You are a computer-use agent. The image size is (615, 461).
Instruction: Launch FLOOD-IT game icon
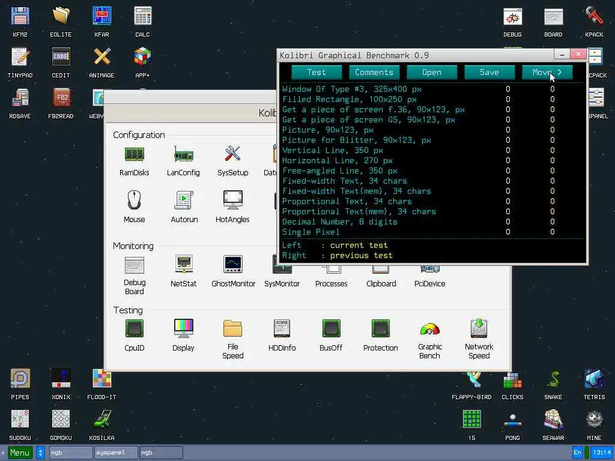101,379
